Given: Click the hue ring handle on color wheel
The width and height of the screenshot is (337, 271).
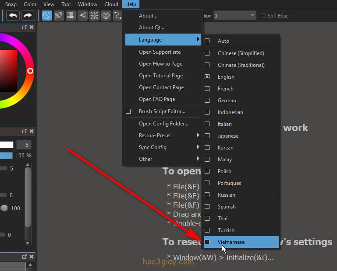Looking at the screenshot, I should coord(30,71).
